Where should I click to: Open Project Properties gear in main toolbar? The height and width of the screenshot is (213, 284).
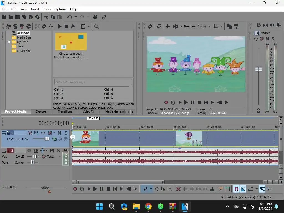click(x=37, y=17)
